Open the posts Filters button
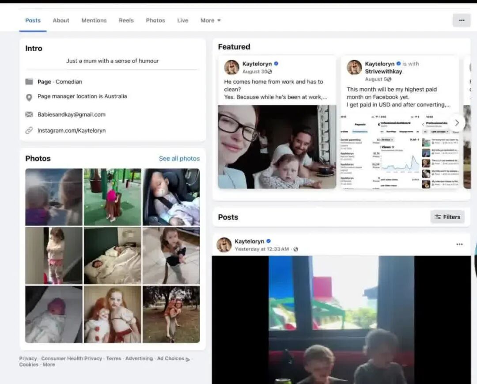 pyautogui.click(x=447, y=217)
